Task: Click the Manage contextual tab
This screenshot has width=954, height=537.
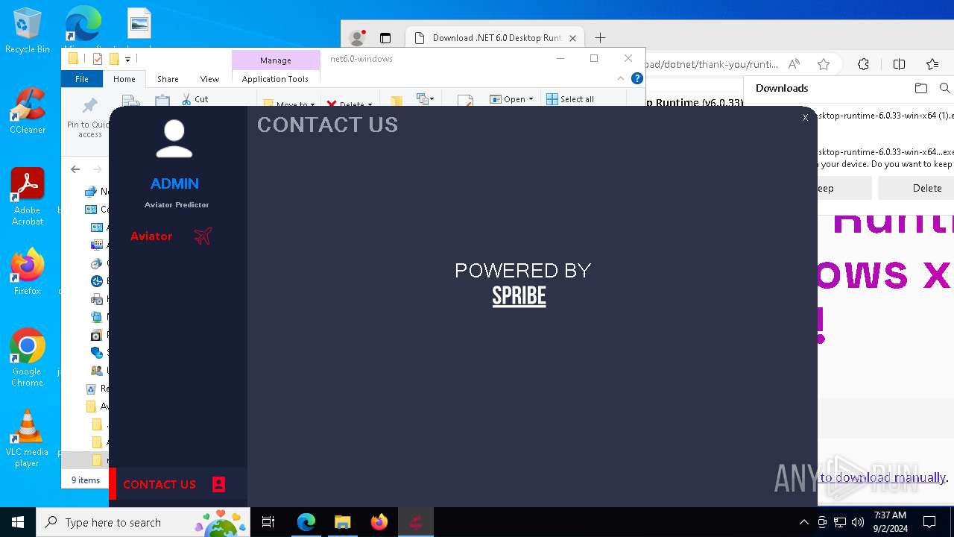Action: coord(276,60)
